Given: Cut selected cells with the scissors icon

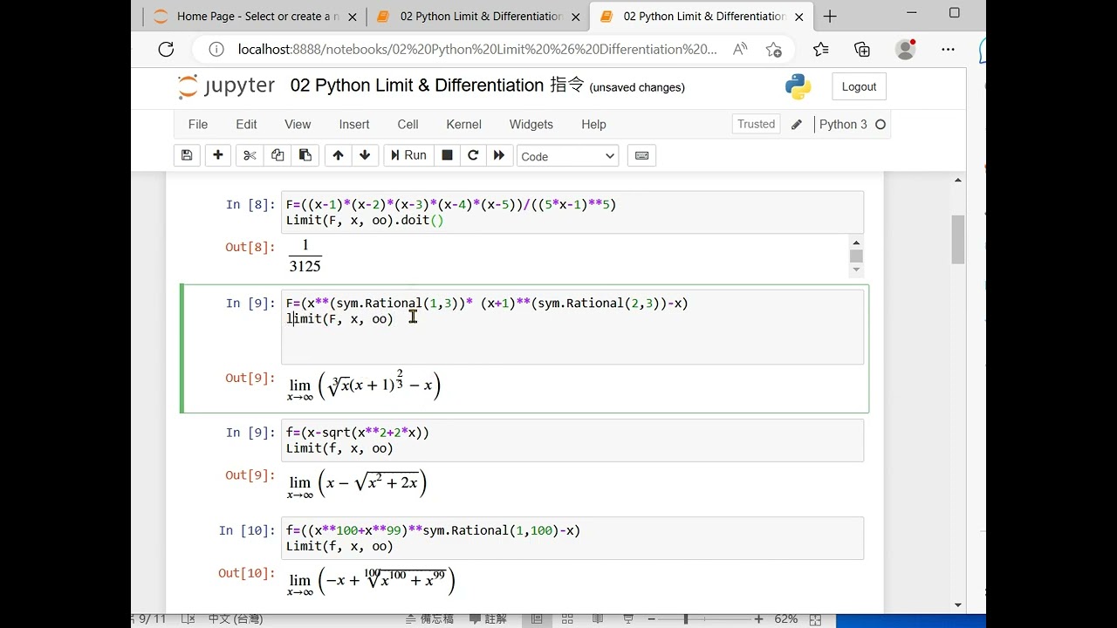Looking at the screenshot, I should point(250,155).
